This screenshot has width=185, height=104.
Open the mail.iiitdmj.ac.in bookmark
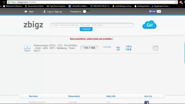(x=122, y=6)
